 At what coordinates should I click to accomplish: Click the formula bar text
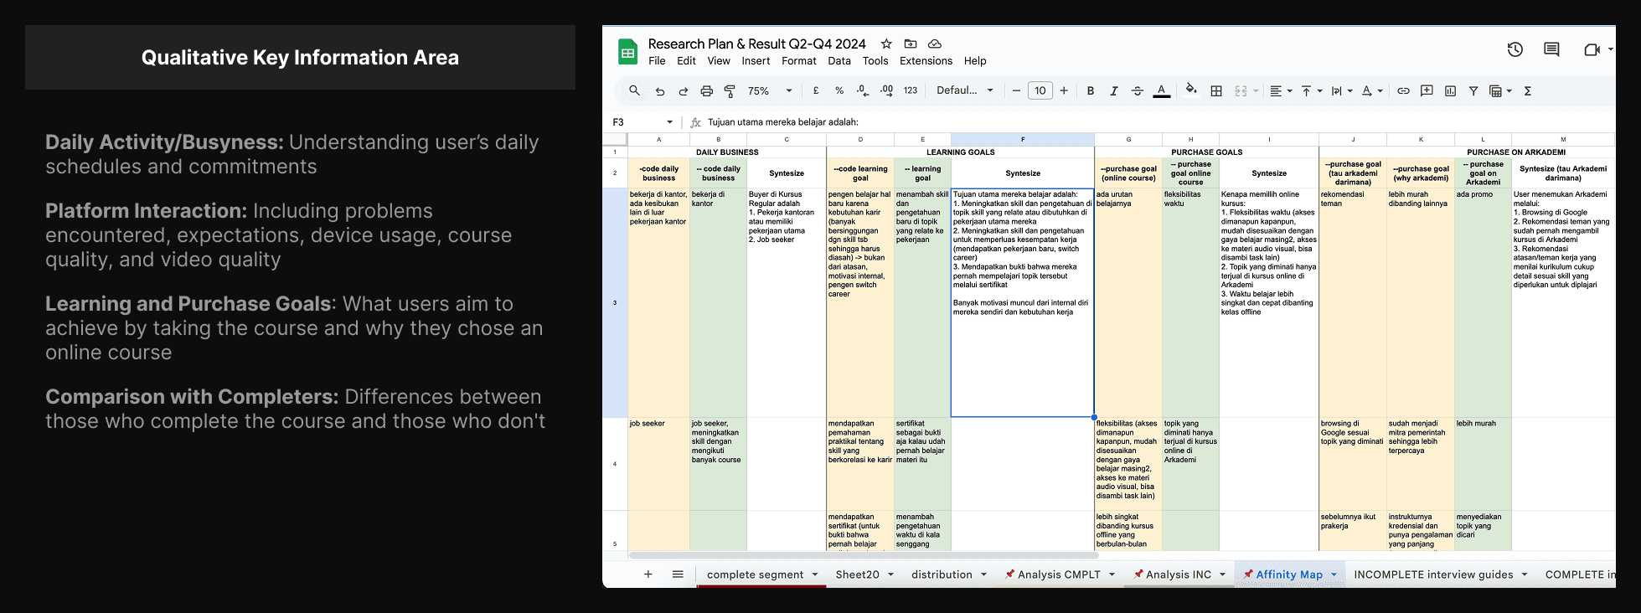click(783, 122)
